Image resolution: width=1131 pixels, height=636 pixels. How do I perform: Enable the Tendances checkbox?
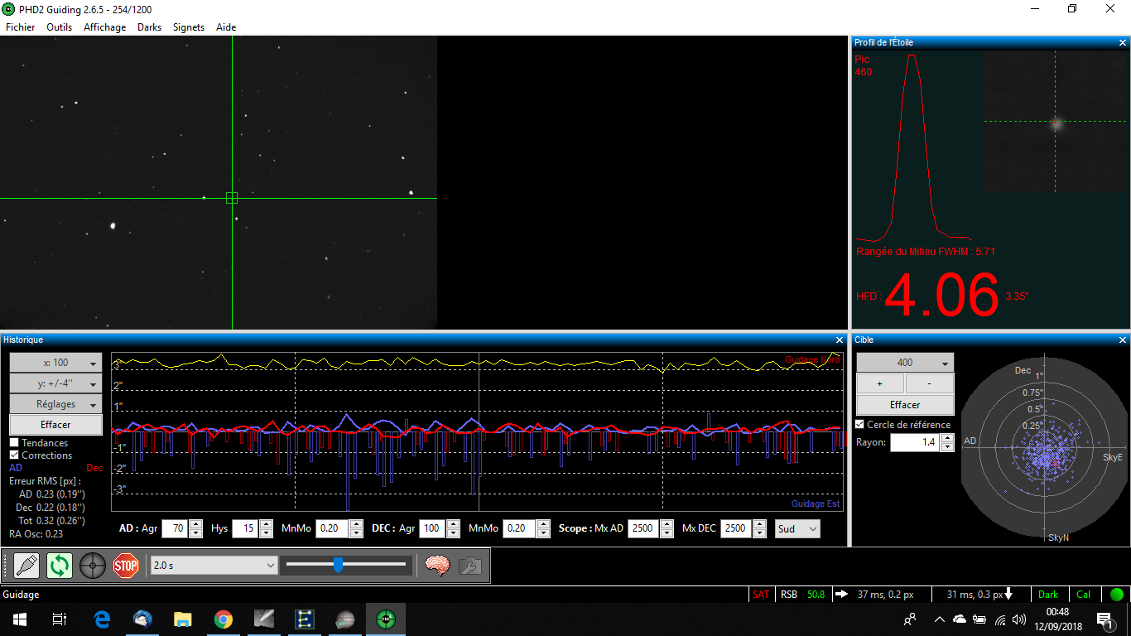coord(14,443)
